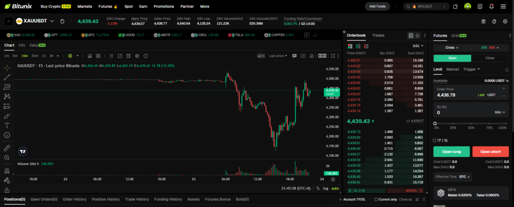Open the Earn menu
Viewport: 514px width, 207px height.
click(x=143, y=6)
